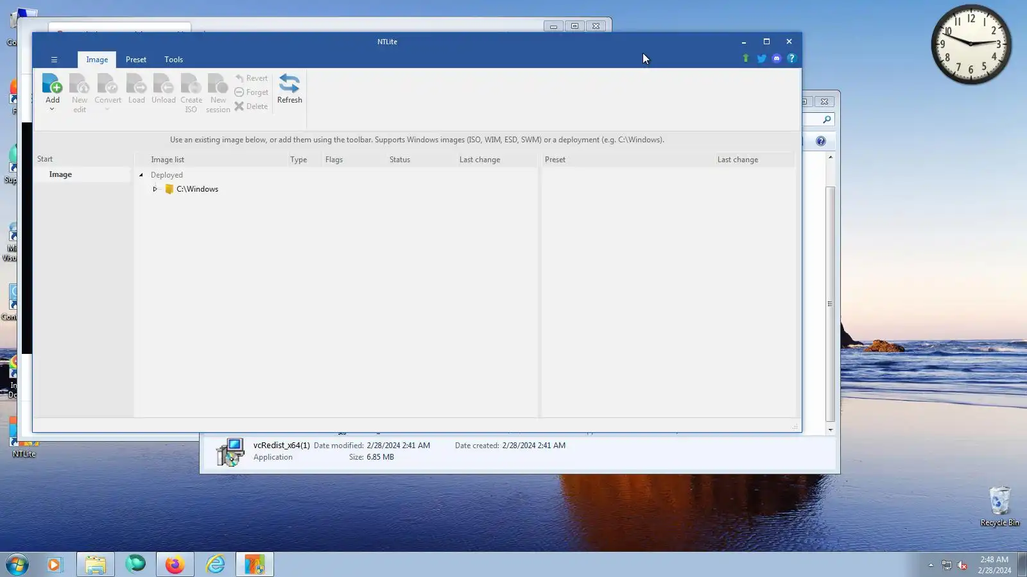Image resolution: width=1027 pixels, height=577 pixels.
Task: Click the Date modified value 2/28/2024 2:41 AM
Action: point(399,446)
